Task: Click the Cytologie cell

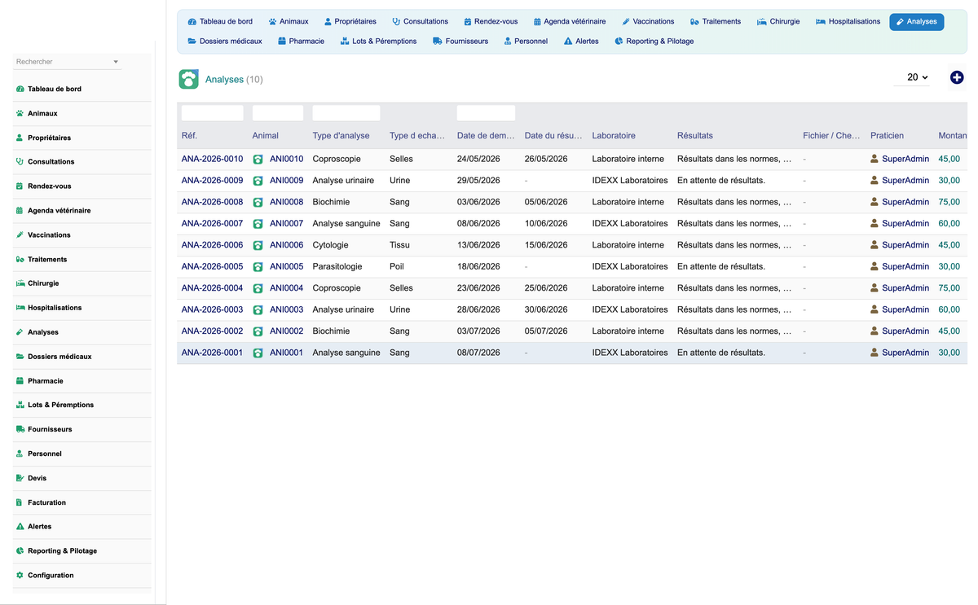Action: point(330,245)
